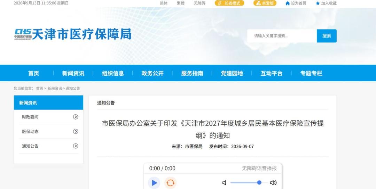The height and width of the screenshot is (189, 376).
Task: Open 新闻资讯 navigation menu
Action: coord(73,73)
